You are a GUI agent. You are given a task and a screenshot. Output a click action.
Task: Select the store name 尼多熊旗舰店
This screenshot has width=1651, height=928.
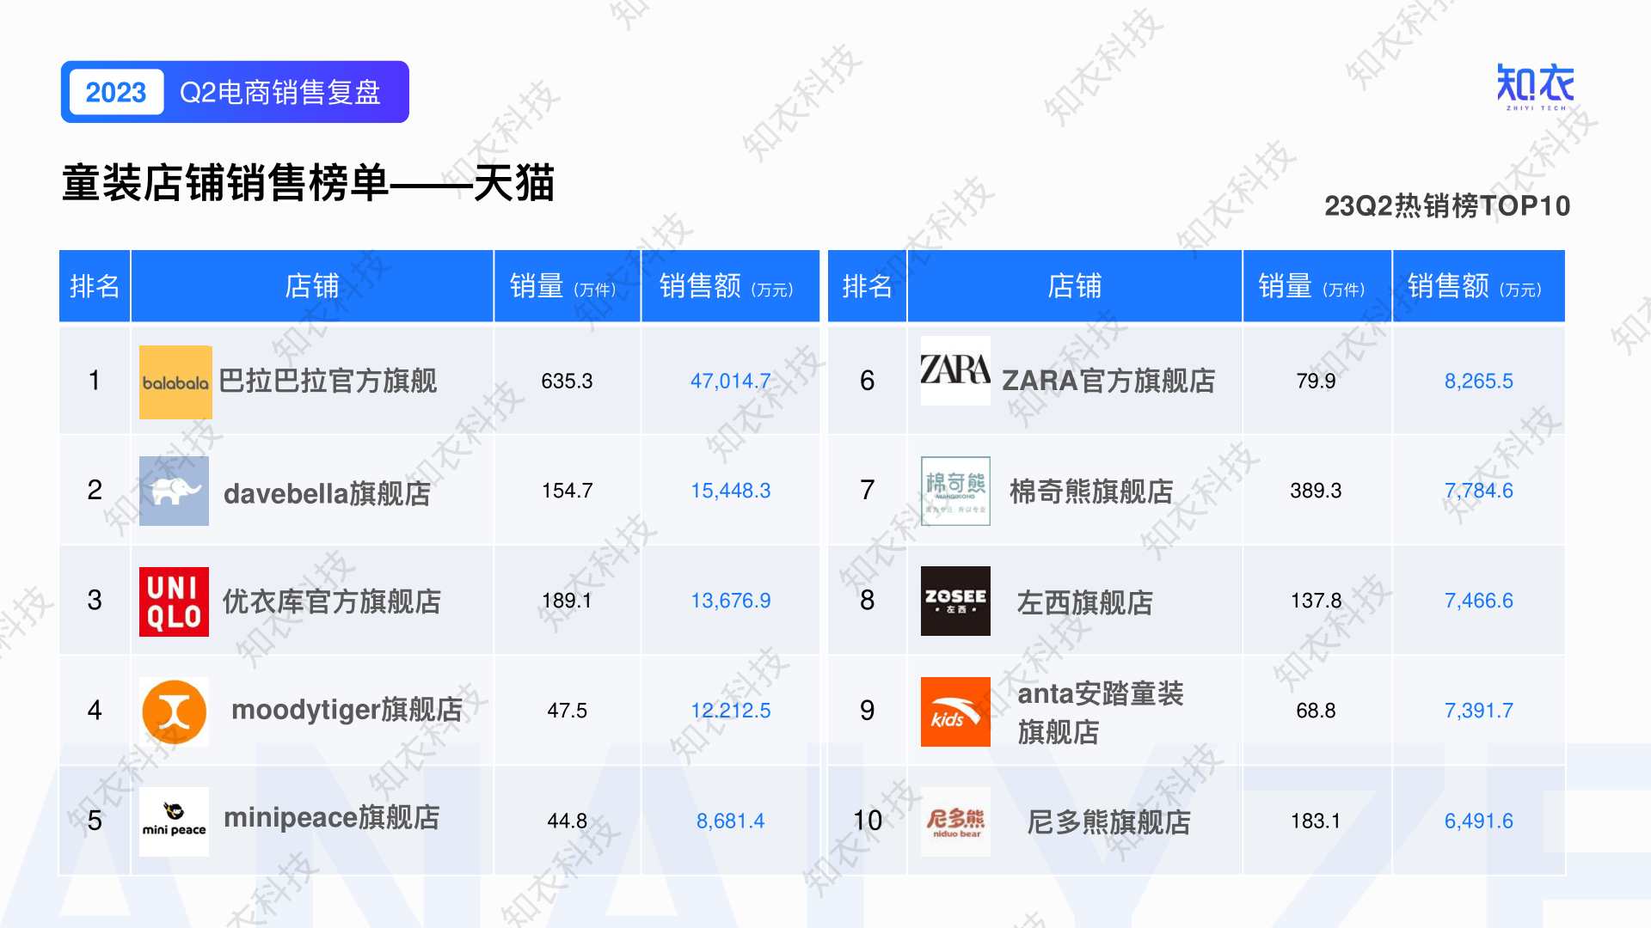(x=1109, y=822)
